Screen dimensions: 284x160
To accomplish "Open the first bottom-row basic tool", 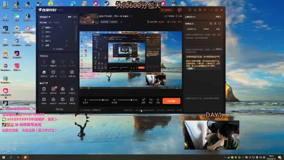I will click(x=44, y=101).
